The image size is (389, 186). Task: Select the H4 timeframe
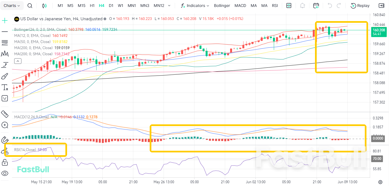(x=102, y=6)
